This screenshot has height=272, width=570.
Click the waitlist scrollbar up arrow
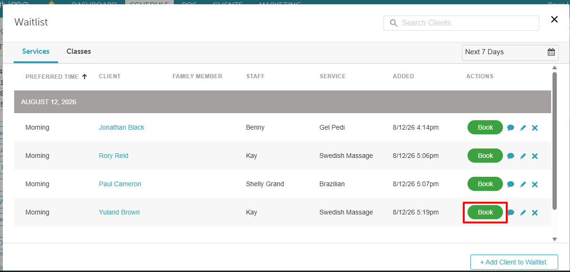(554, 68)
